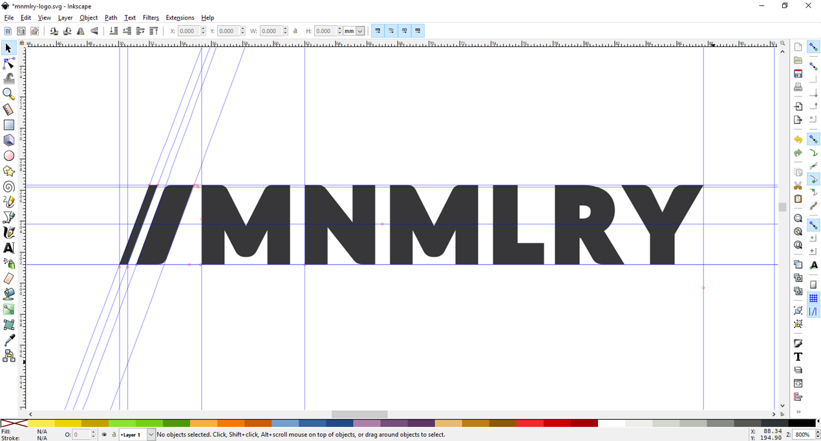The image size is (821, 441).
Task: Open the Align and Distribute dialog
Action: 798,397
